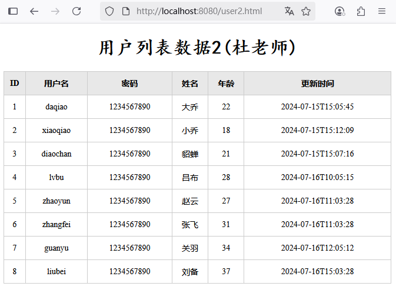Viewport: 396px width, 293px height.
Task: Click the 貂蝉 name cell
Action: coord(190,154)
